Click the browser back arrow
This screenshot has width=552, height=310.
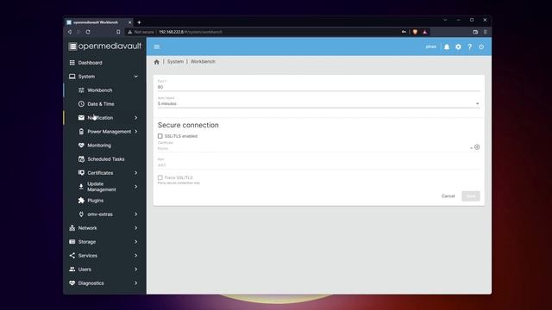click(x=70, y=32)
